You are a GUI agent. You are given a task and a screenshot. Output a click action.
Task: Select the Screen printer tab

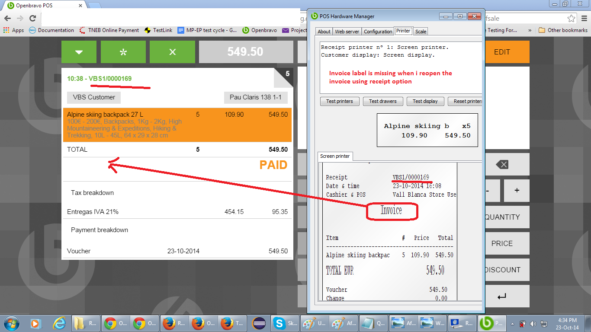click(335, 156)
